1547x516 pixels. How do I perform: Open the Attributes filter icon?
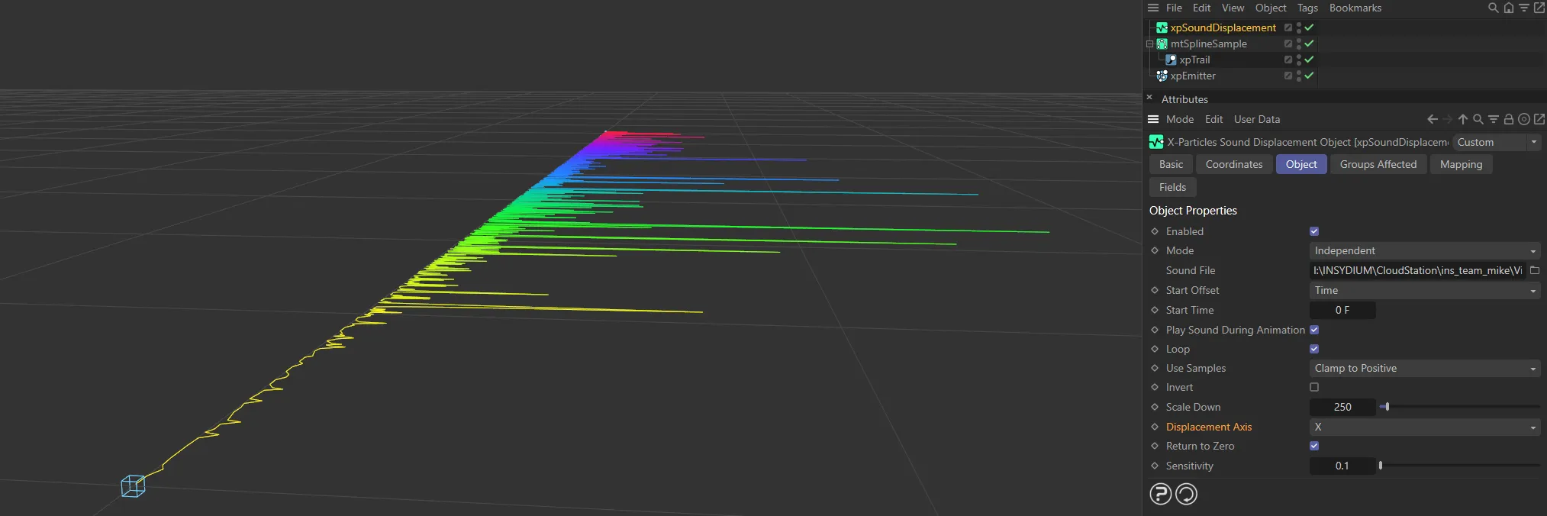coord(1494,119)
